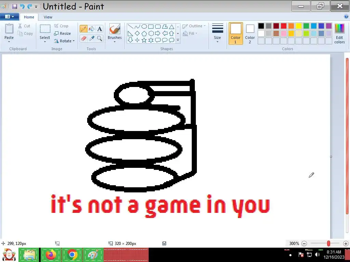
Task: Pick the black color swatch
Action: click(261, 26)
